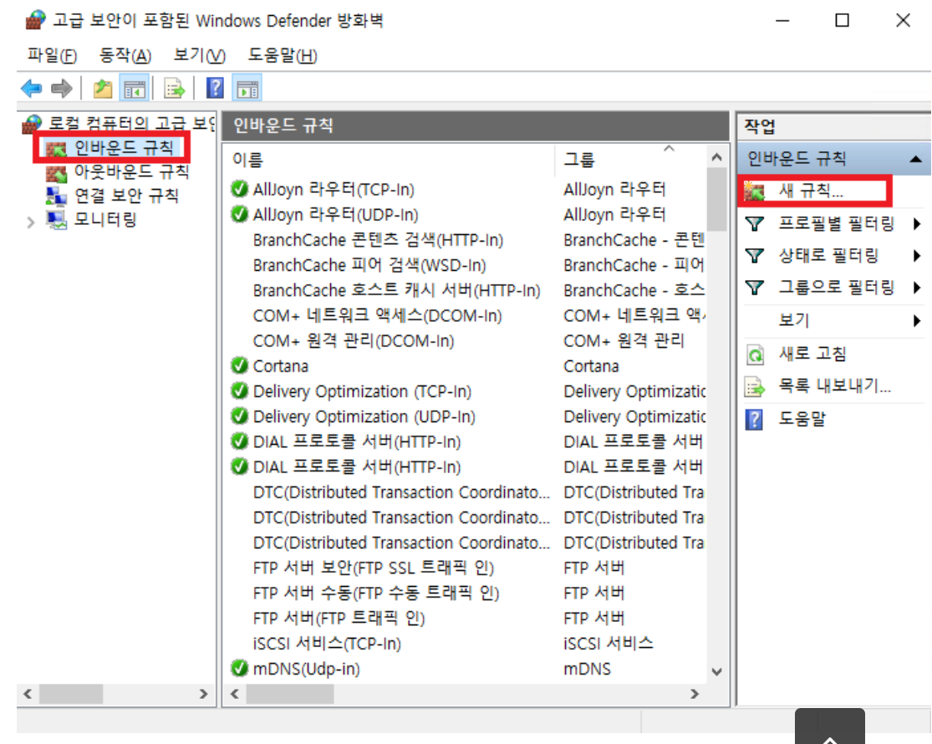The height and width of the screenshot is (744, 932).
Task: Select COM+ 원격 관리(DCOM-In) rule
Action: pyautogui.click(x=354, y=340)
